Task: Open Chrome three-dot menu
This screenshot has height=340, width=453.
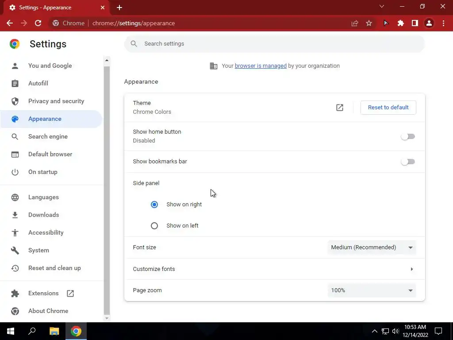Action: [443, 23]
